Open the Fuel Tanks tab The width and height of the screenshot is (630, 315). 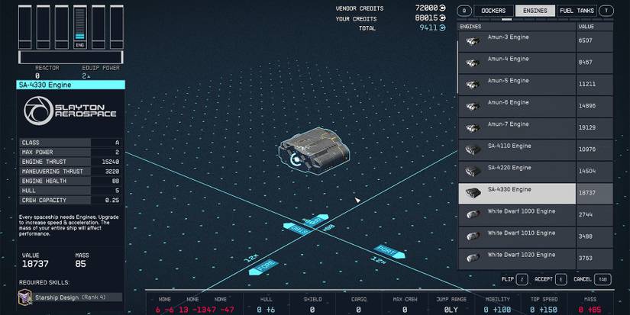click(x=576, y=11)
